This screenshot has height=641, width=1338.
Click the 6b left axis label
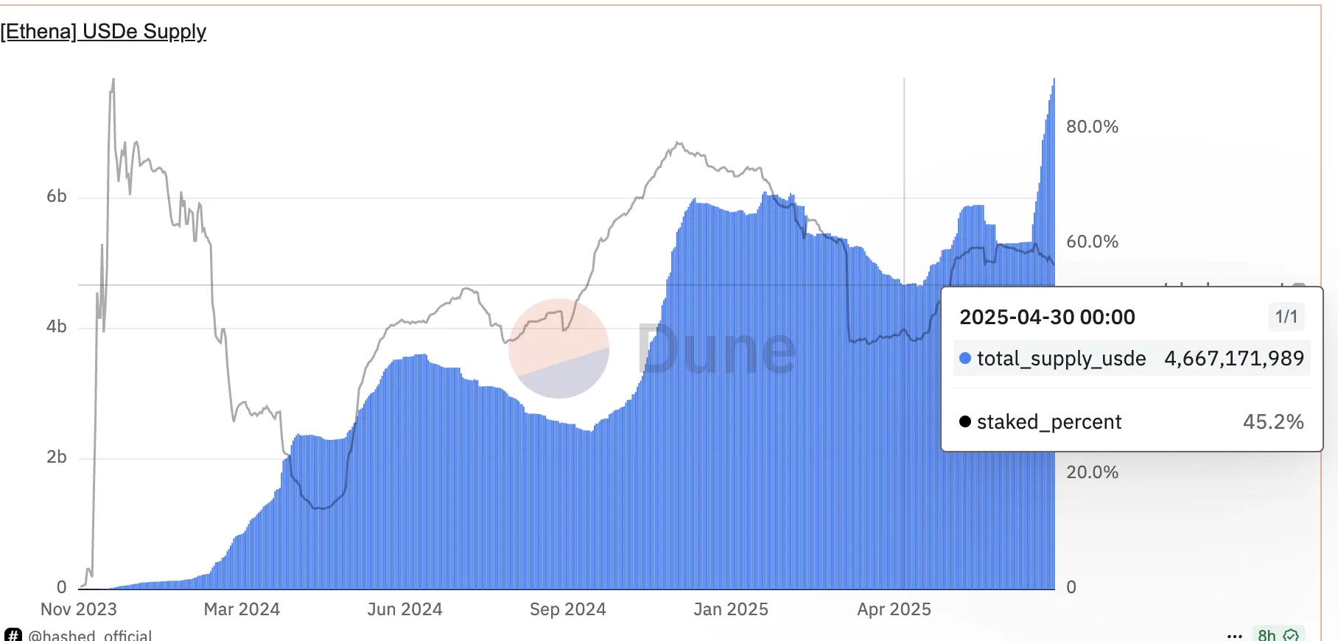coord(57,196)
